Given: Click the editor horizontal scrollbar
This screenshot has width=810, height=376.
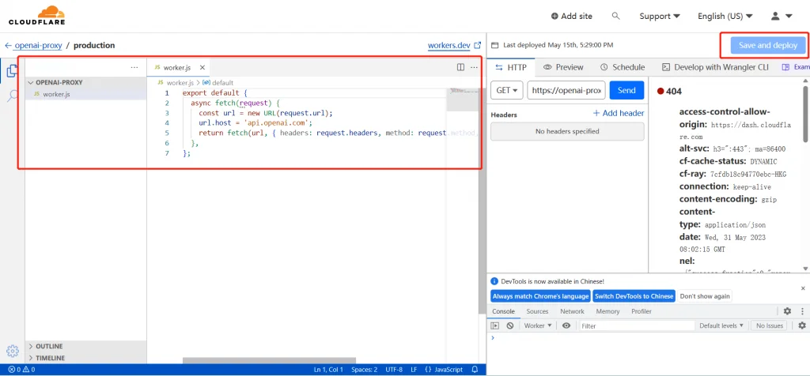Looking at the screenshot, I should coord(269,360).
